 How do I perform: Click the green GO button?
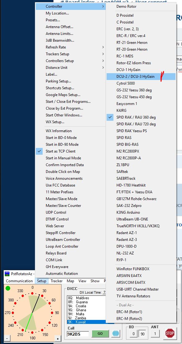point(100,334)
